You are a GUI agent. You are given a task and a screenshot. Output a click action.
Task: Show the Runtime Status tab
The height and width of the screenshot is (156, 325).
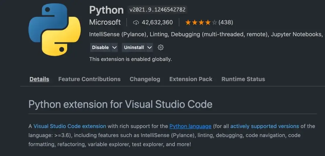[x=243, y=79]
